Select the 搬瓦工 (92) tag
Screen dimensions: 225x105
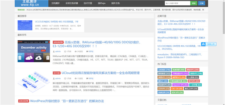click(163, 81)
